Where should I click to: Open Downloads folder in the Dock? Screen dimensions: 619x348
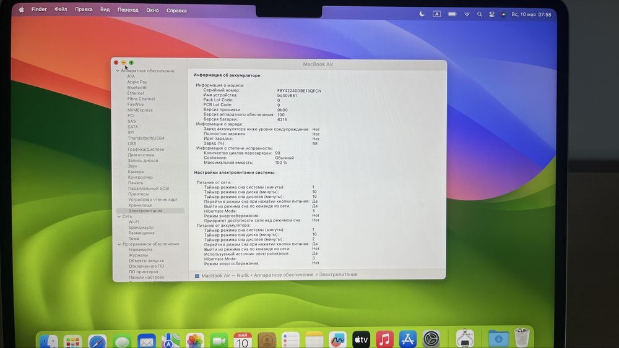498,338
